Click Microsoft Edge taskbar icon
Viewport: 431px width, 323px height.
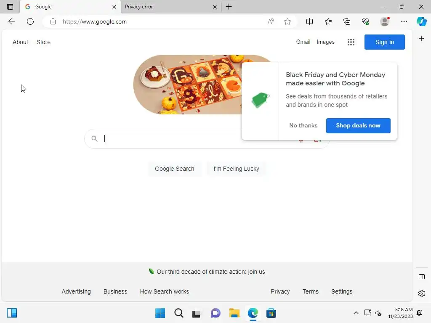pyautogui.click(x=253, y=313)
